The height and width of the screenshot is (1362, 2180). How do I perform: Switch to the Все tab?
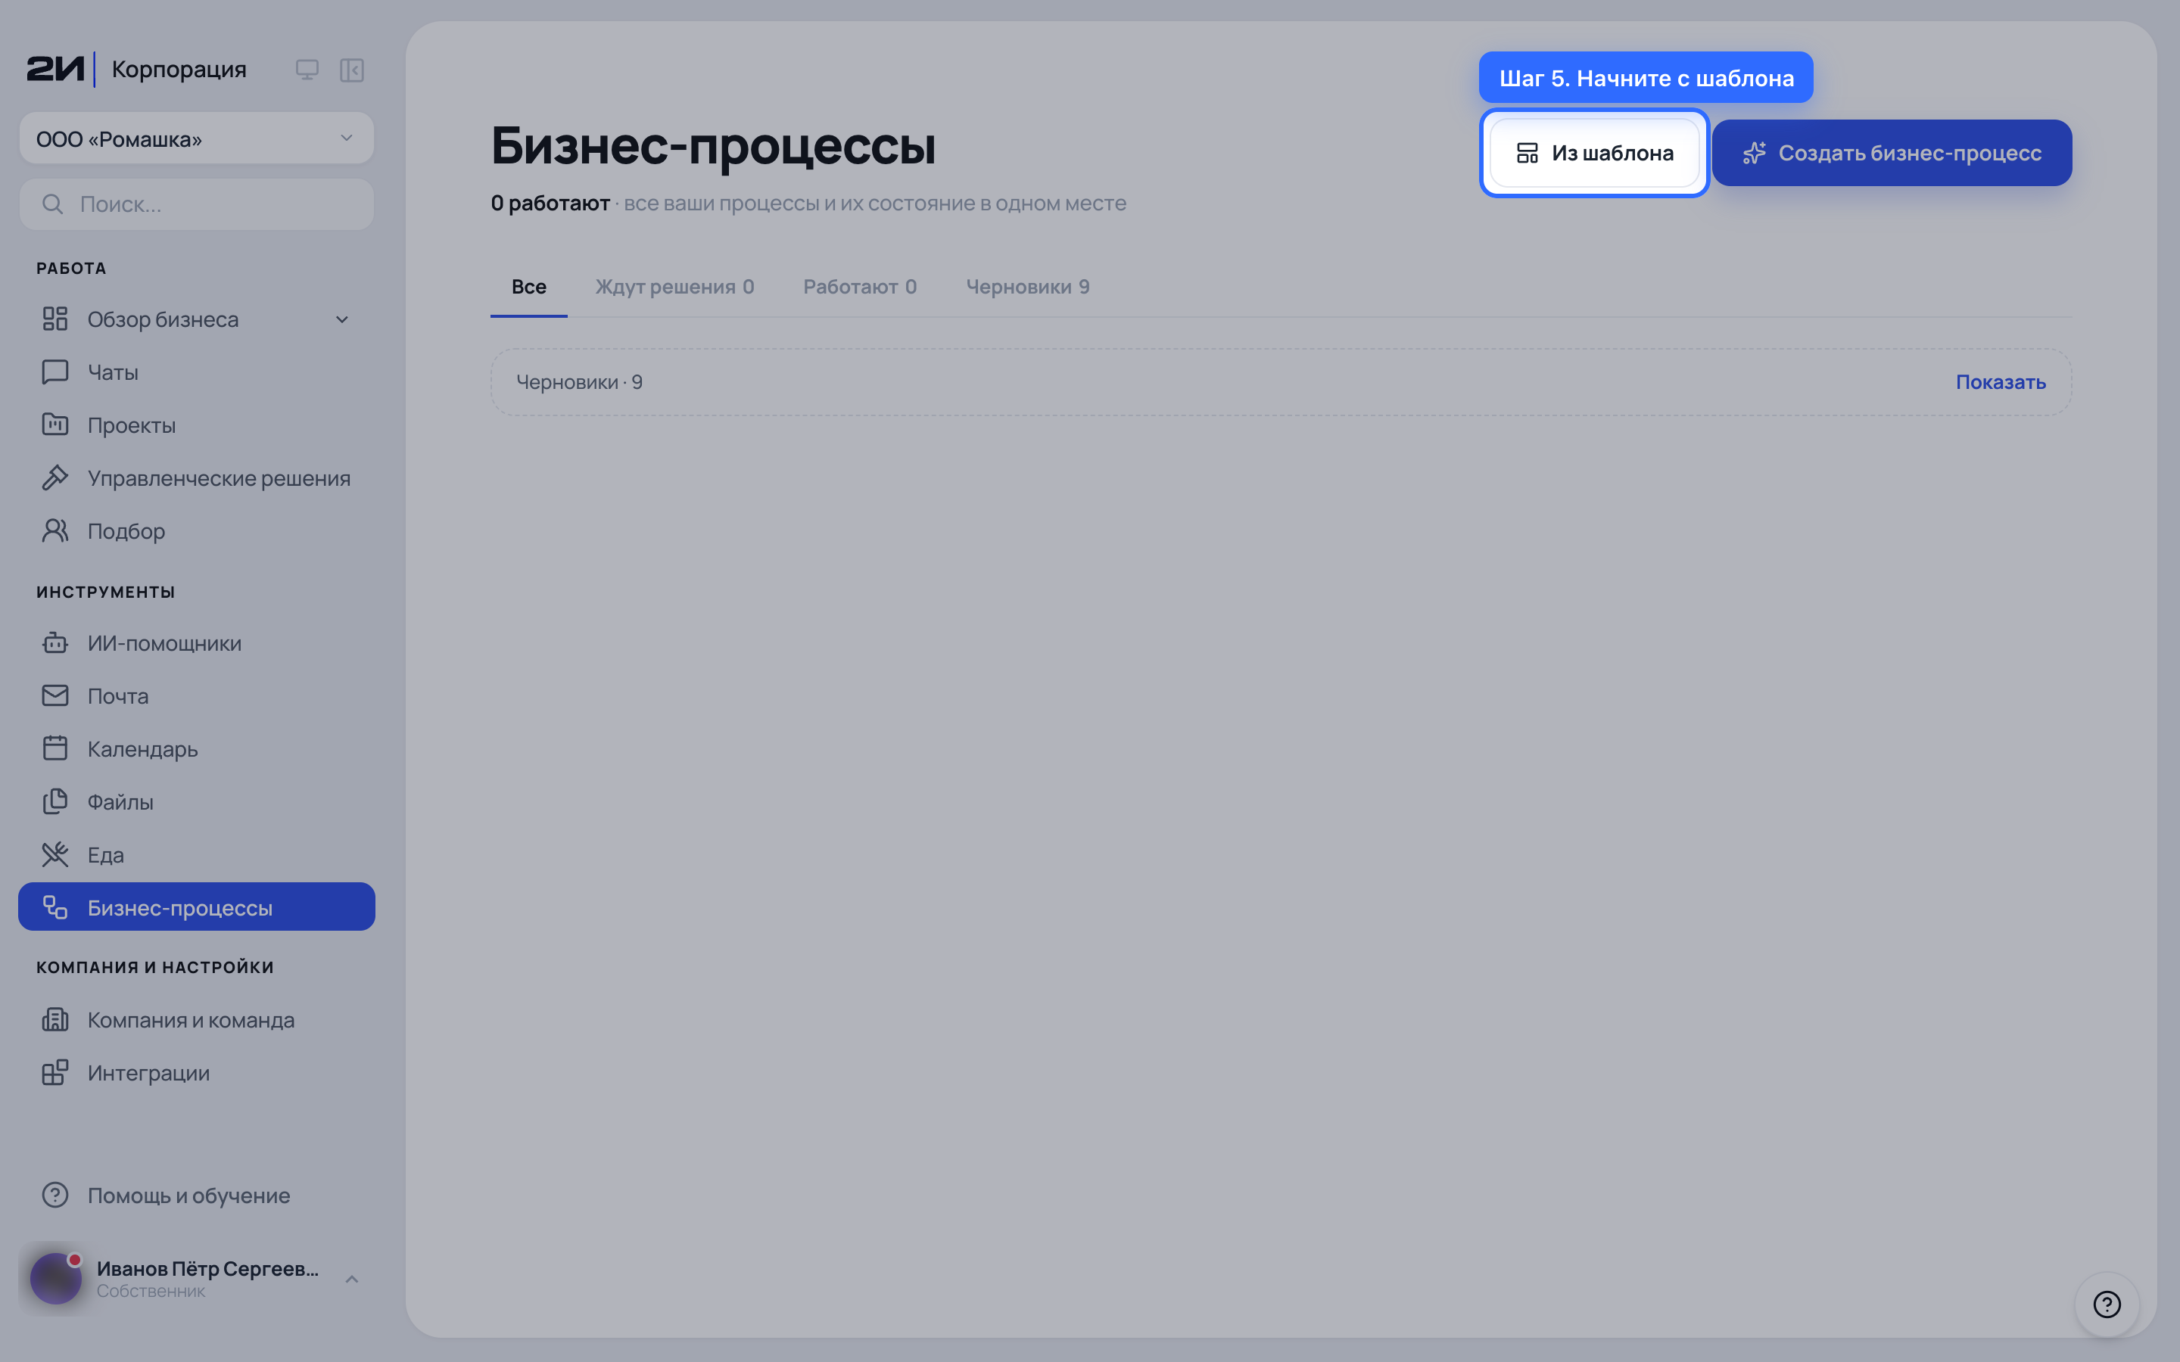(529, 287)
